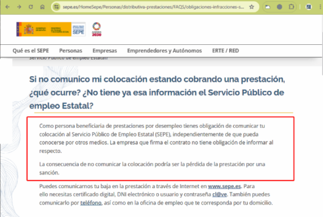View site information icon in address bar
Image resolution: width=323 pixels, height=217 pixels.
coord(57,7)
